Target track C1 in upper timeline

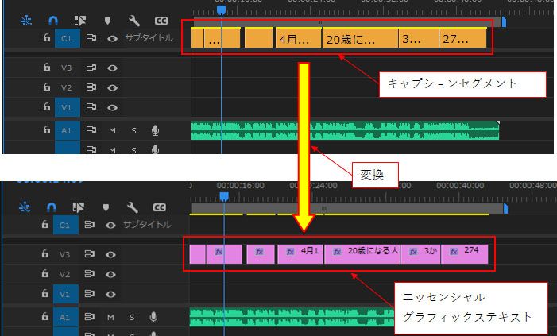click(67, 38)
